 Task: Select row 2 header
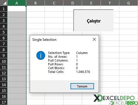pyautogui.click(x=3, y=15)
